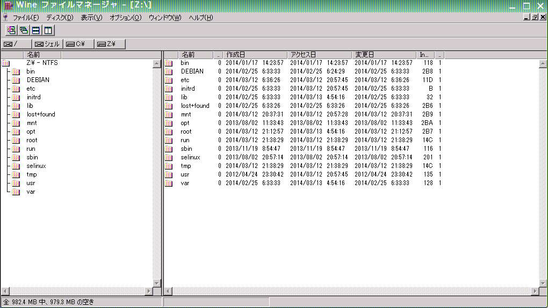Select the lib folder icon in tree pane
The image size is (548, 308).
point(16,106)
